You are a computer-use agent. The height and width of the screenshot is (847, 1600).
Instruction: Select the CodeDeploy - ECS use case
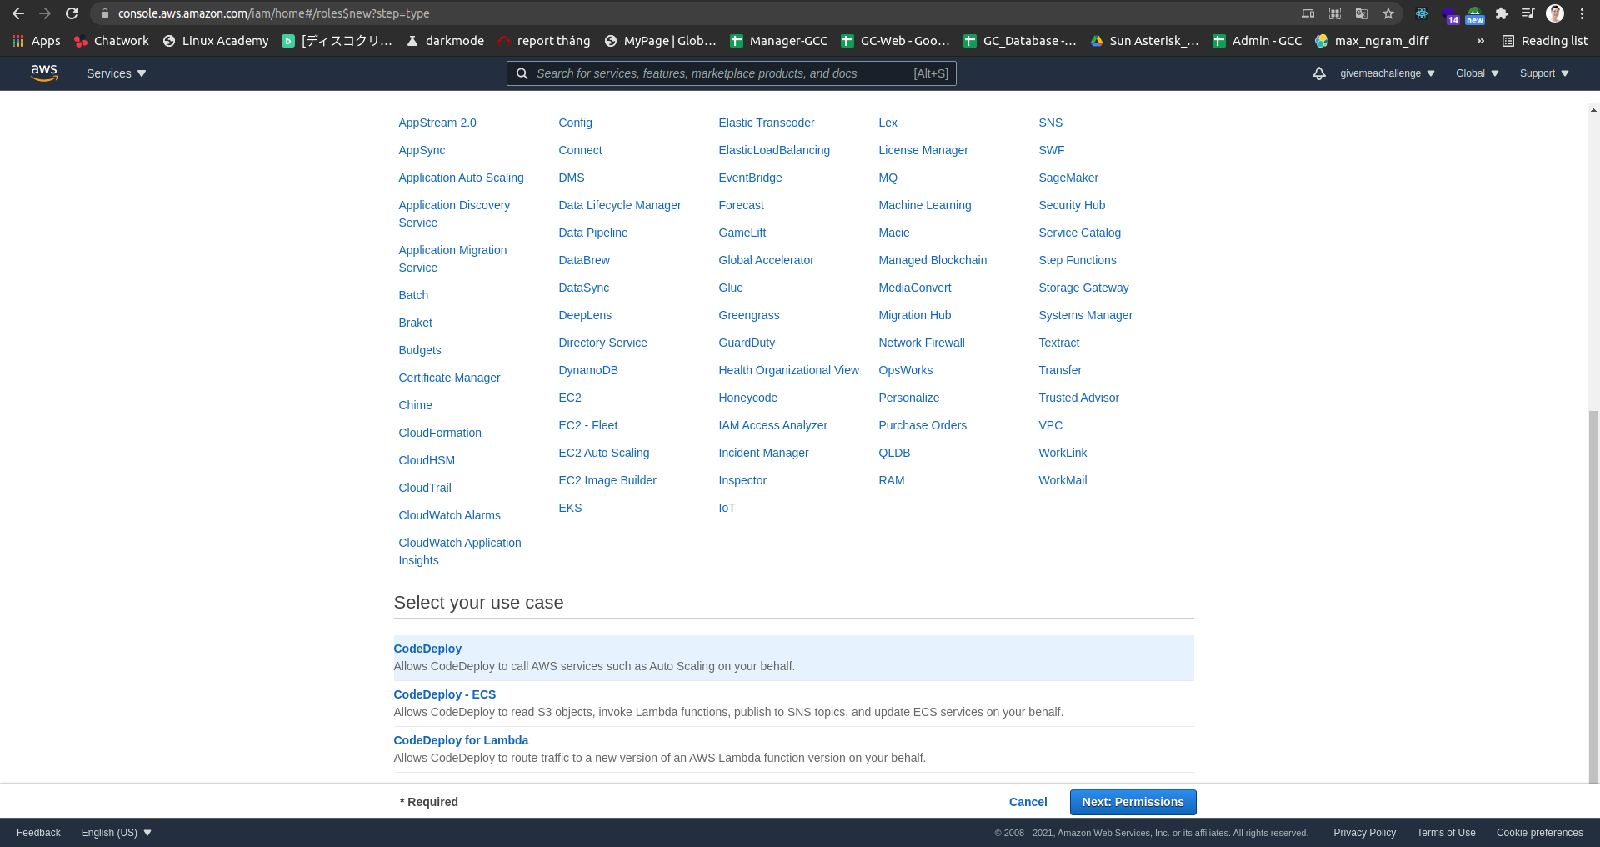pyautogui.click(x=444, y=694)
